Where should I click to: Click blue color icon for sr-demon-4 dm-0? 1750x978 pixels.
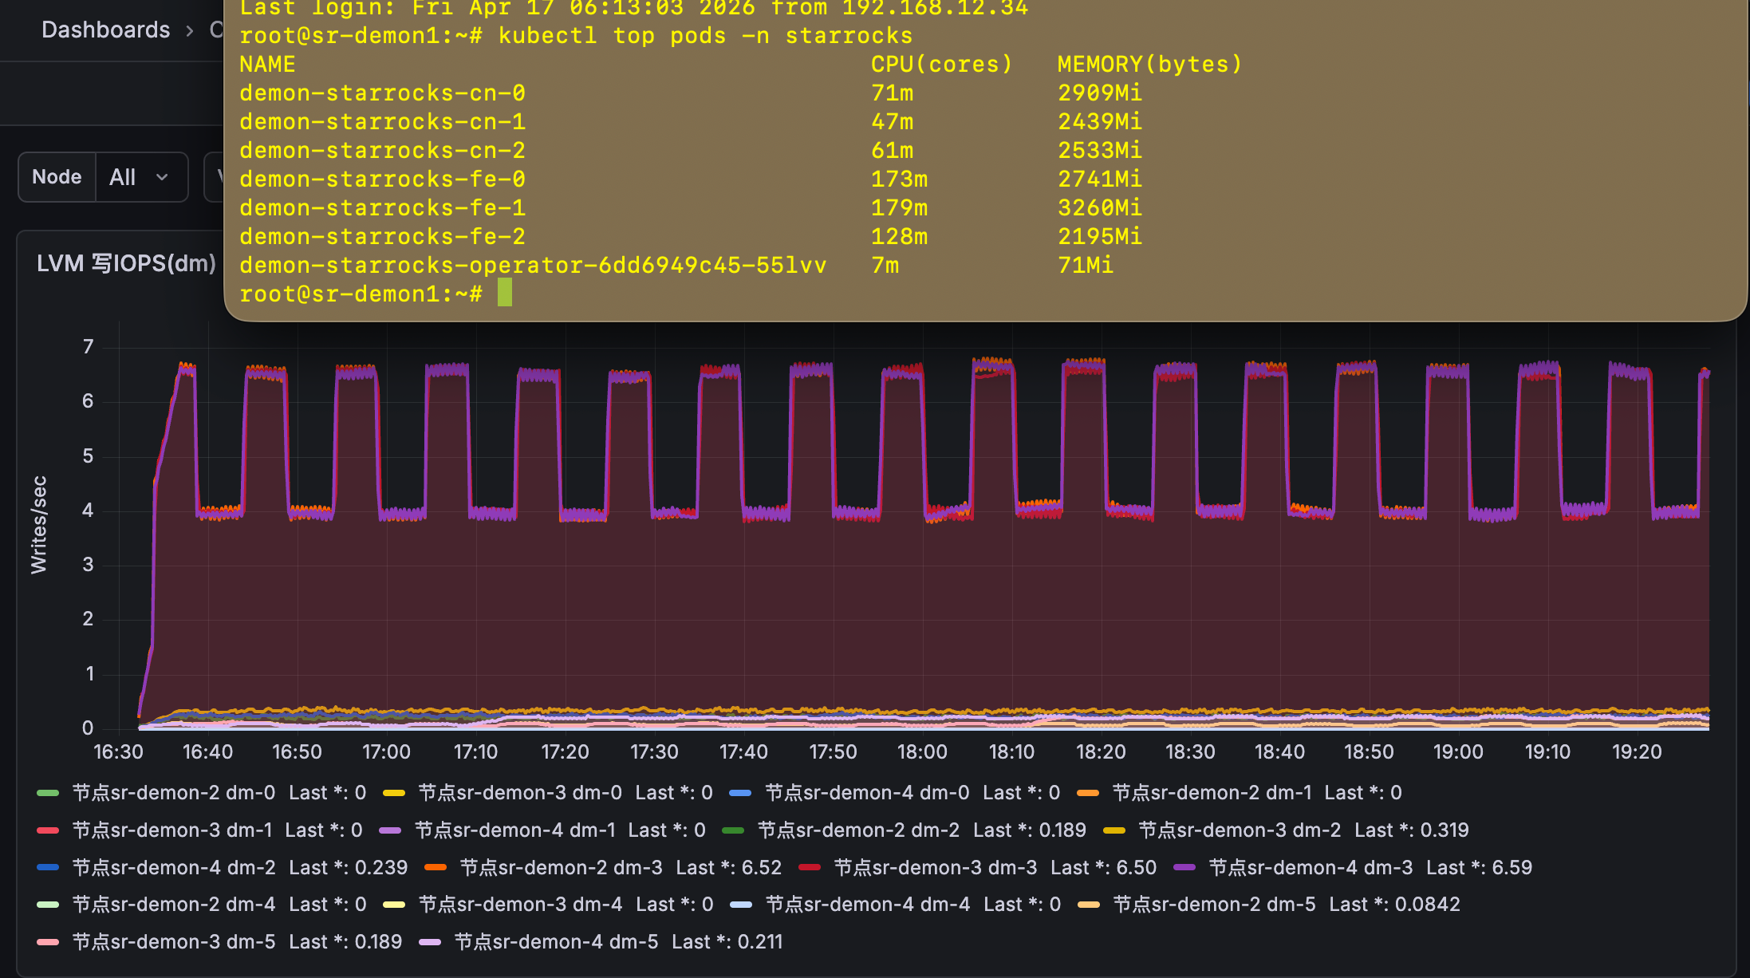click(741, 793)
